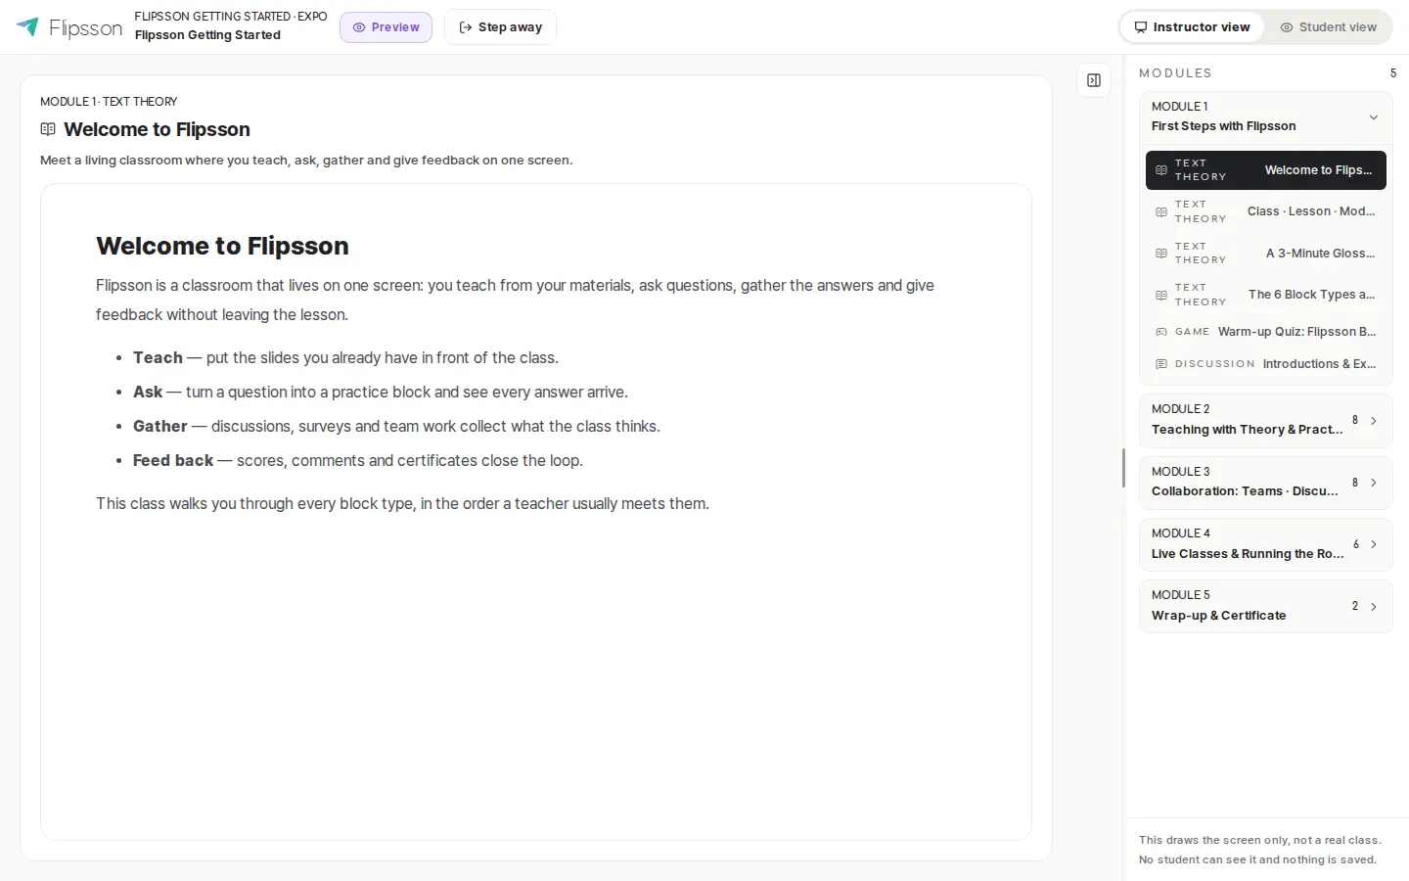Expand Module 4 Live Classes section
The image size is (1409, 881).
click(1266, 544)
